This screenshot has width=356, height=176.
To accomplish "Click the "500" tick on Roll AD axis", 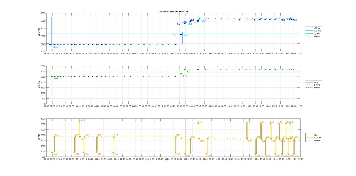I will 44,157.
